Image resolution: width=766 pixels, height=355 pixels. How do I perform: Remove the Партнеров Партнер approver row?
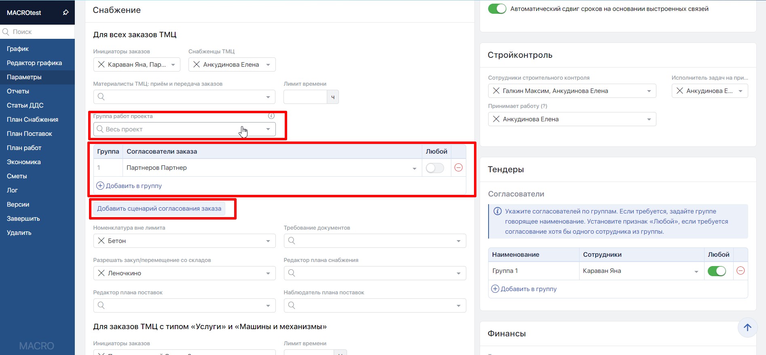click(458, 168)
